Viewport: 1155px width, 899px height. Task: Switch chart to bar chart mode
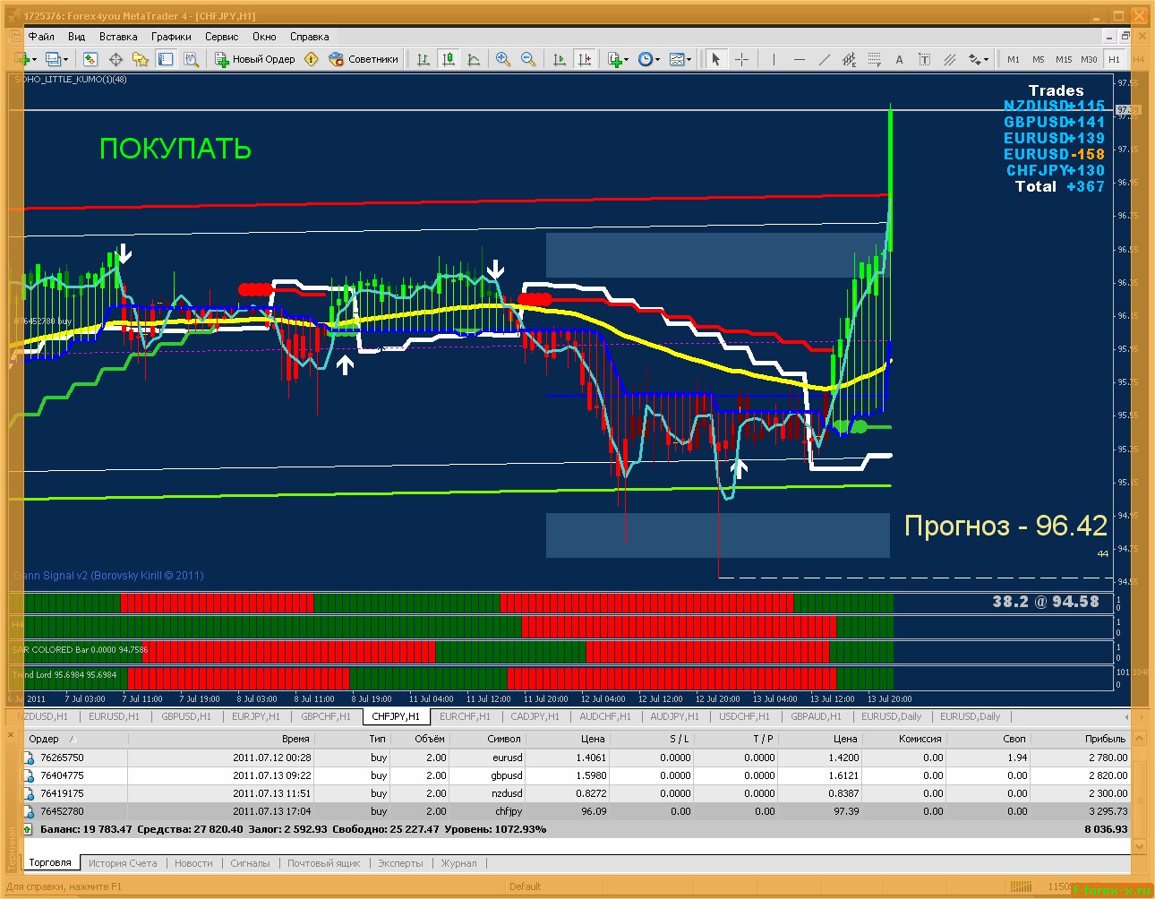click(x=423, y=59)
